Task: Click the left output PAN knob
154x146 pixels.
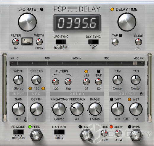Action: (118, 80)
